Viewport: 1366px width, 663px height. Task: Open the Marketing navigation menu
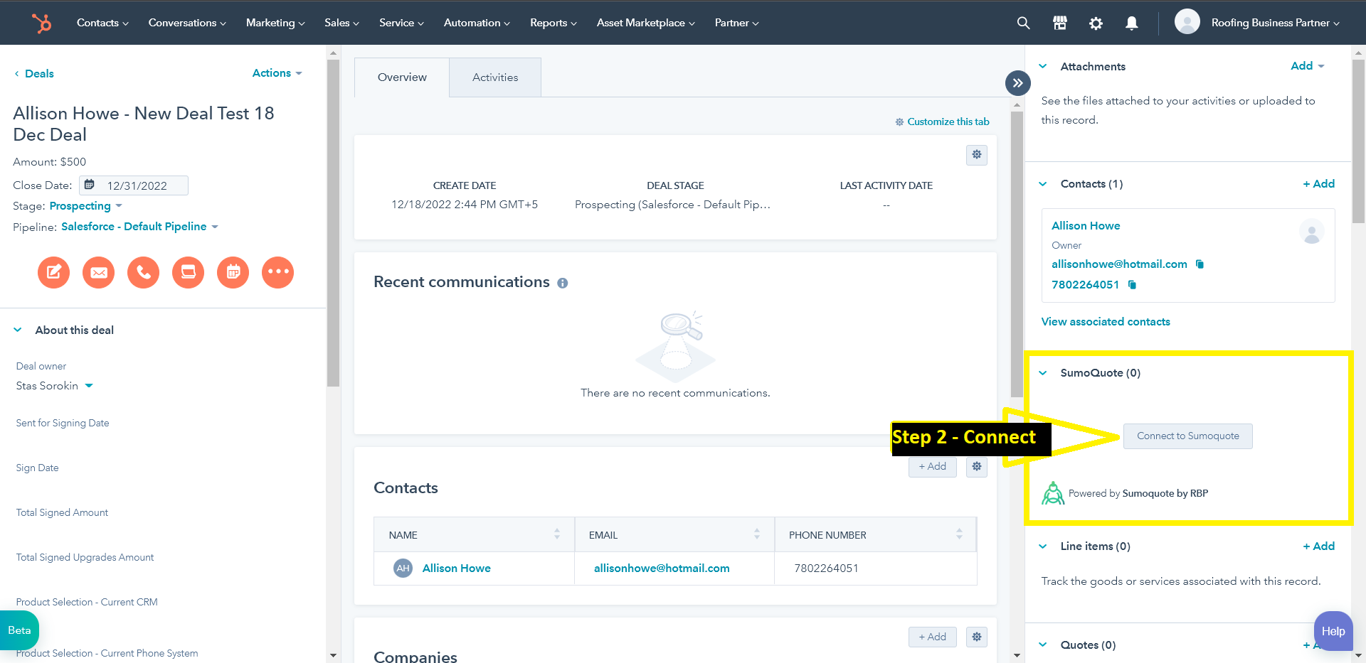coord(275,23)
